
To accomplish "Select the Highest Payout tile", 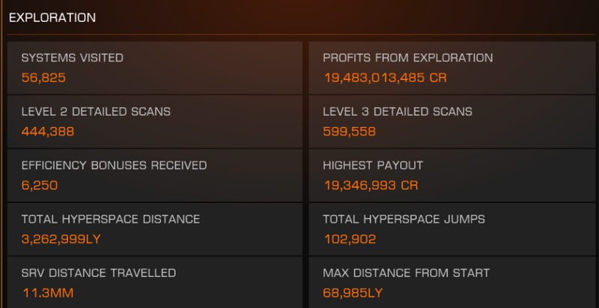I will (454, 176).
